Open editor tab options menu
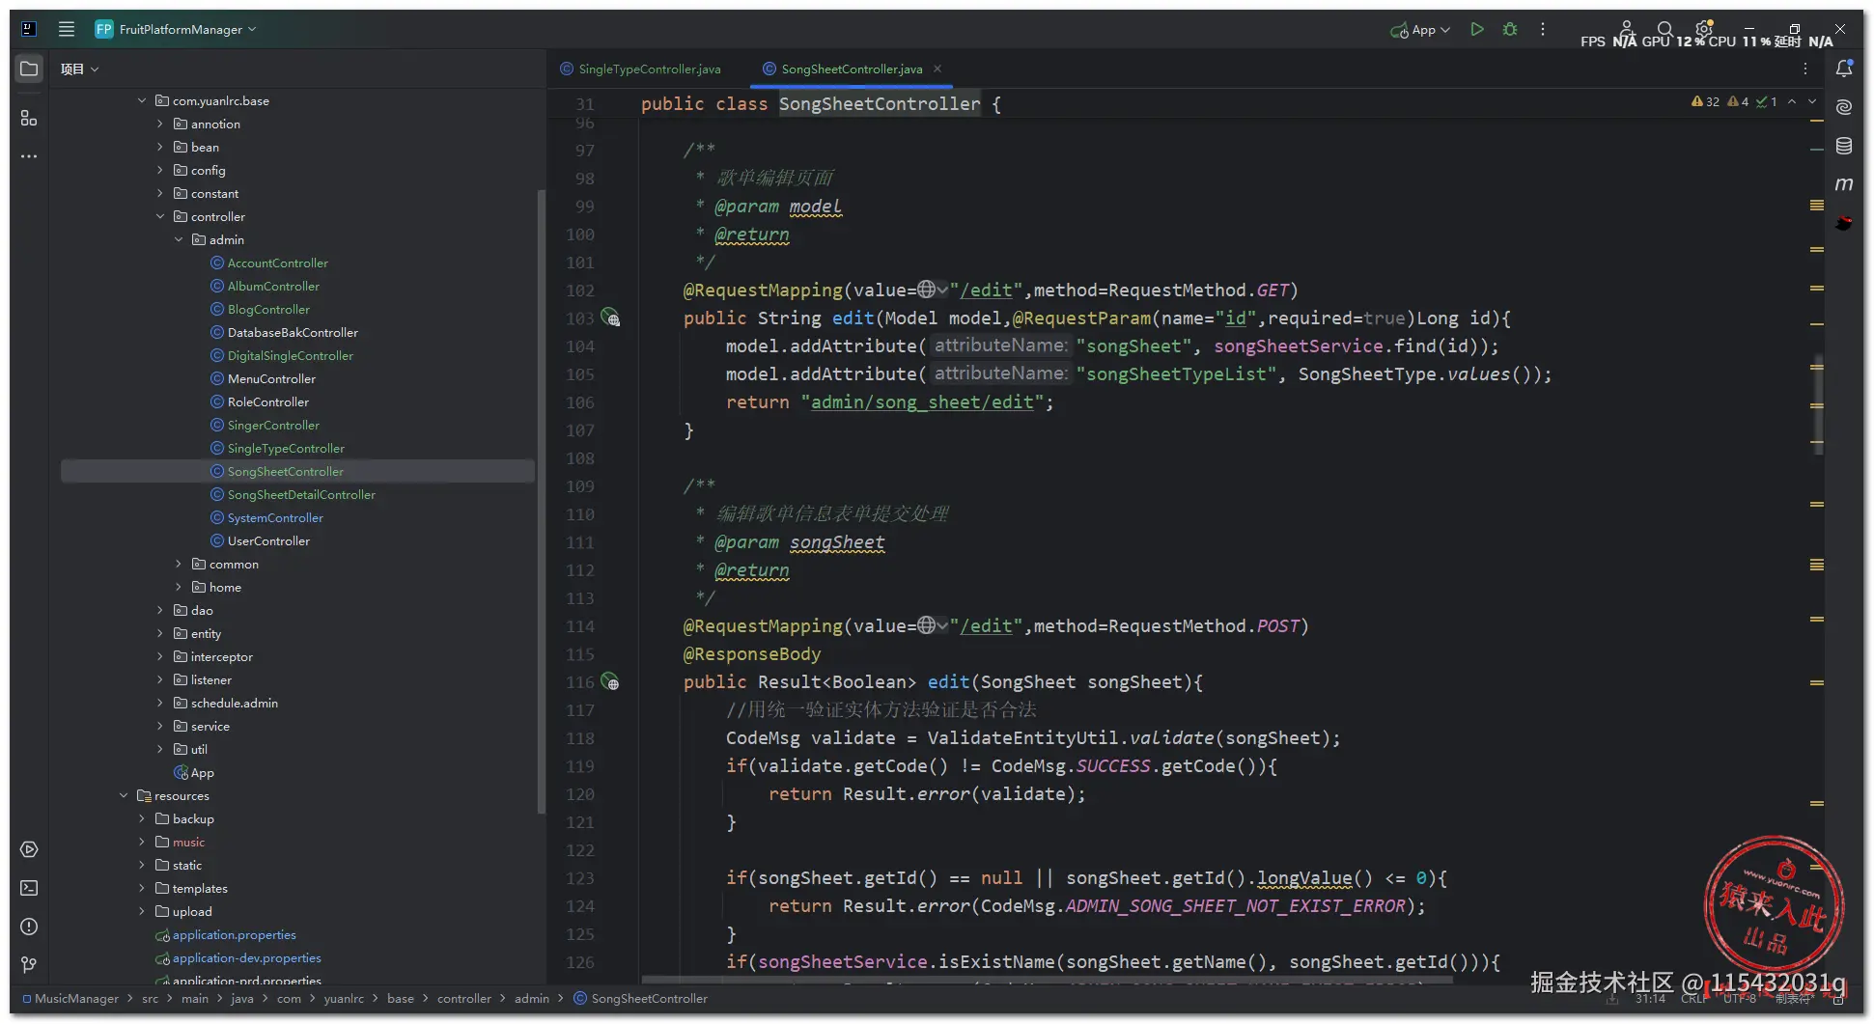The image size is (1874, 1024). click(1805, 69)
